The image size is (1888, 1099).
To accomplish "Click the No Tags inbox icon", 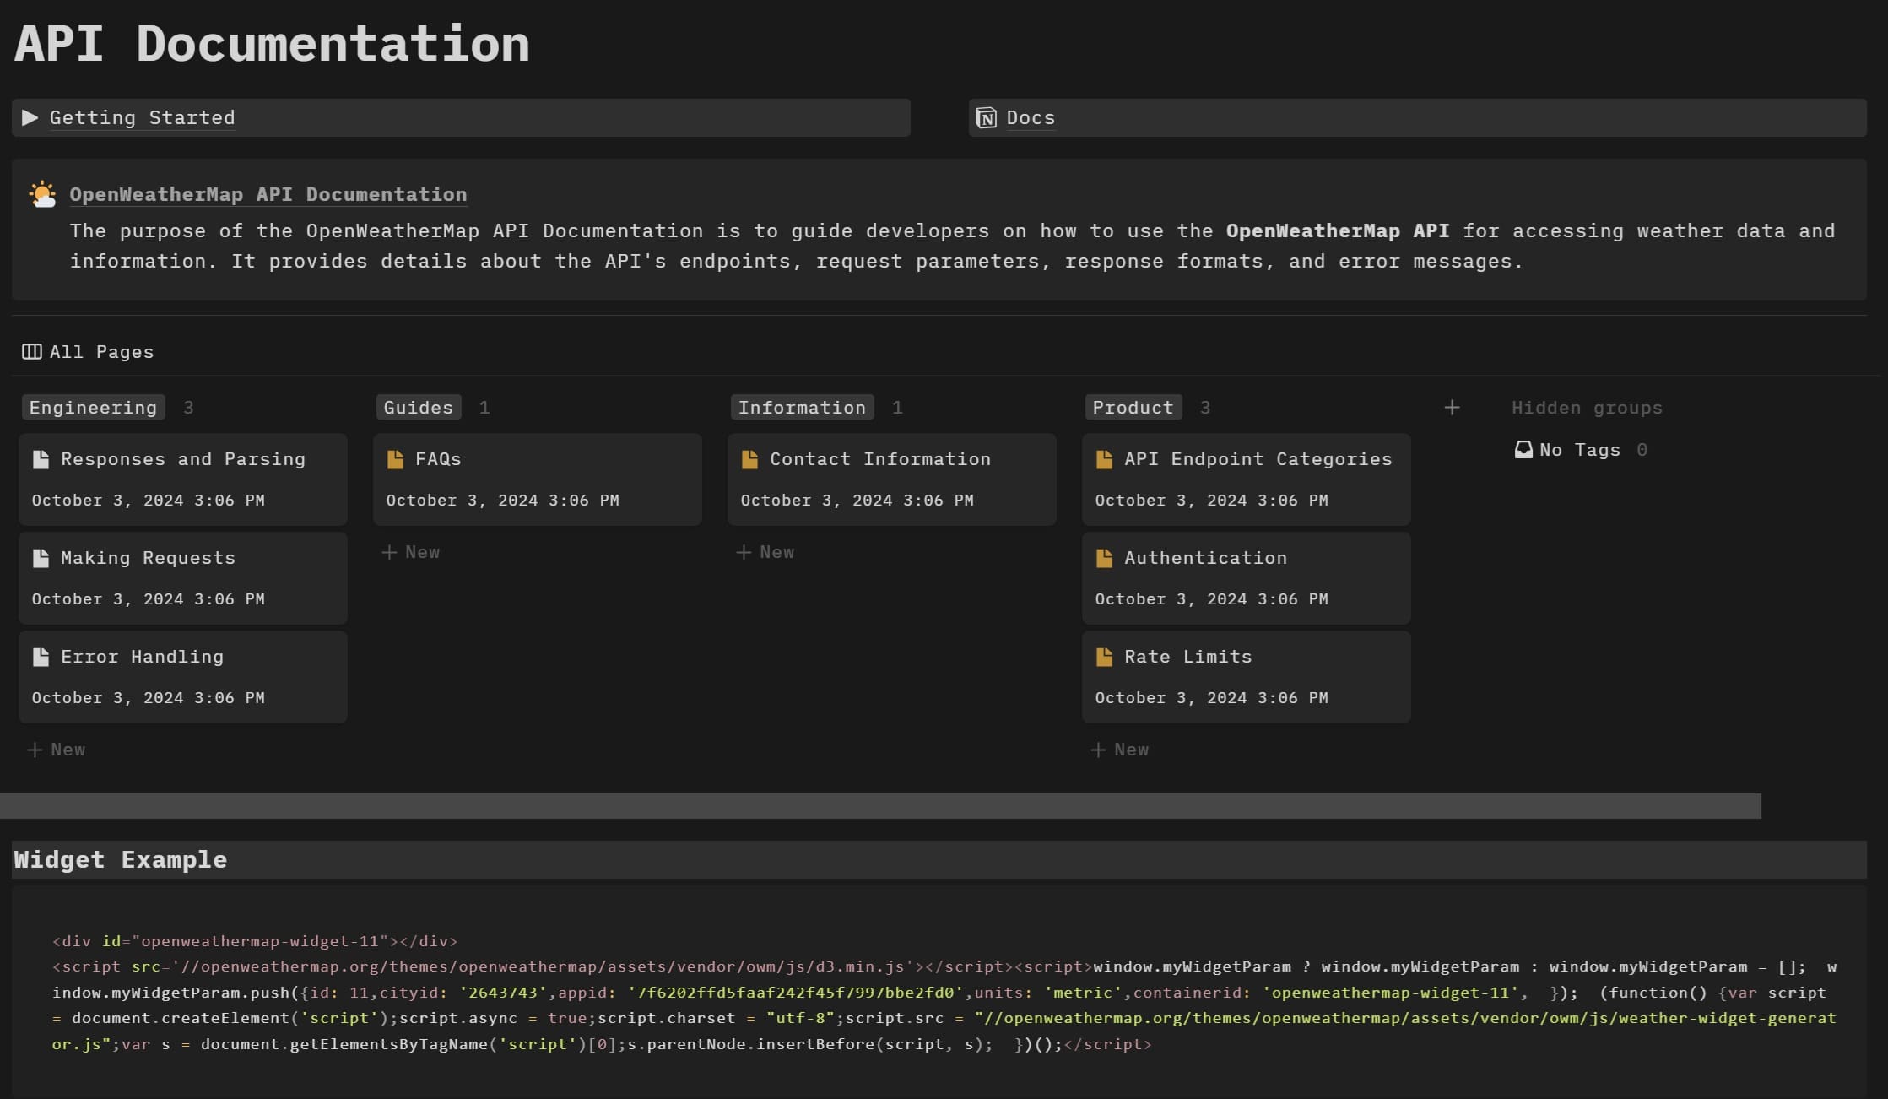I will 1523,450.
